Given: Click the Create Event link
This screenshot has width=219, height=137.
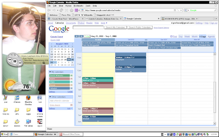Looking at the screenshot, I should (x=57, y=37).
